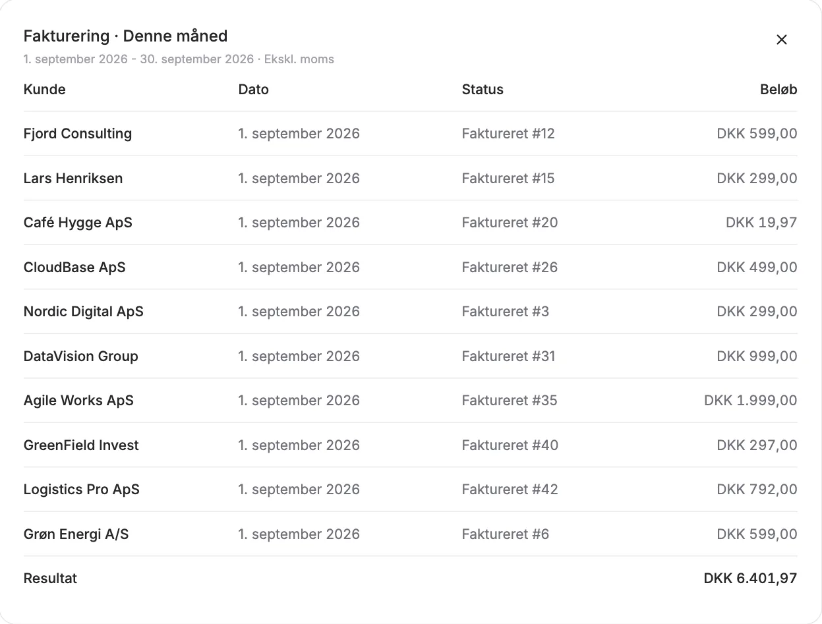Open the Fjord Consulting customer row

pos(410,134)
